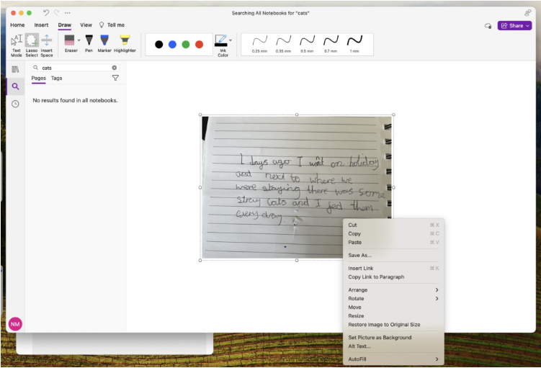Choose the Insert Space tool
The height and width of the screenshot is (368, 541).
pos(47,43)
